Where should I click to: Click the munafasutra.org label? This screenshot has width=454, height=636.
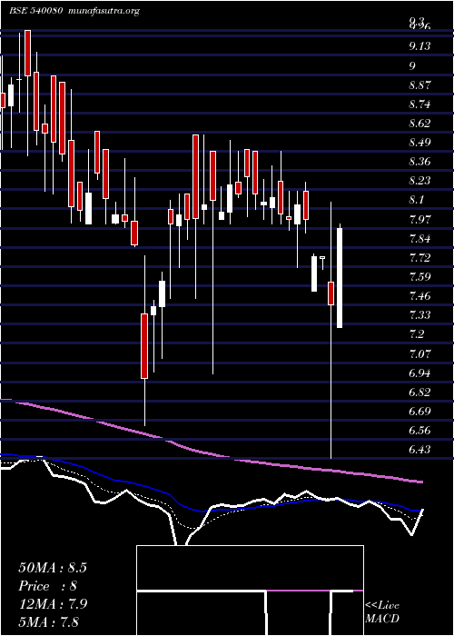coord(104,11)
